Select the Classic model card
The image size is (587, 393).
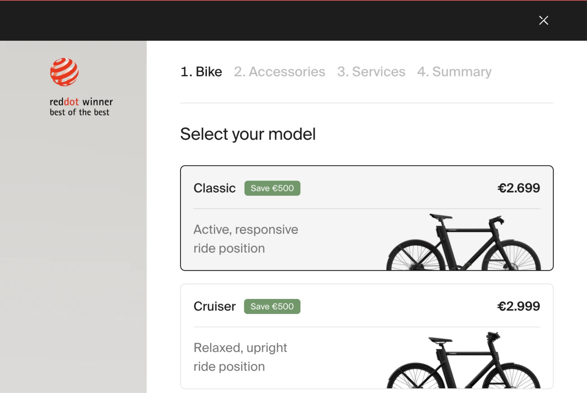pos(367,218)
